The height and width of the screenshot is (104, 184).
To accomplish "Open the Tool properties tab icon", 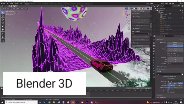I will click(154, 40).
